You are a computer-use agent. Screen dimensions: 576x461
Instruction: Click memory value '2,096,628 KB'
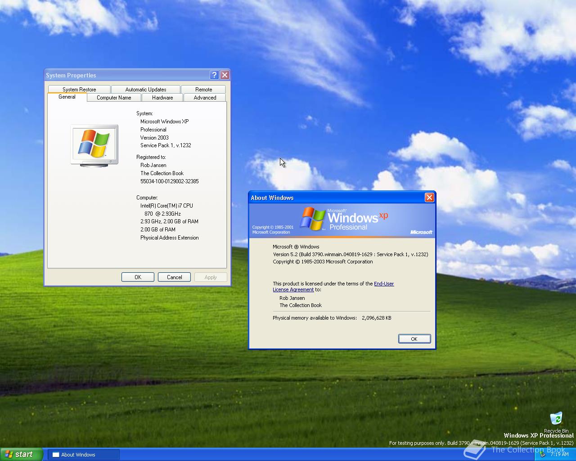[377, 318]
